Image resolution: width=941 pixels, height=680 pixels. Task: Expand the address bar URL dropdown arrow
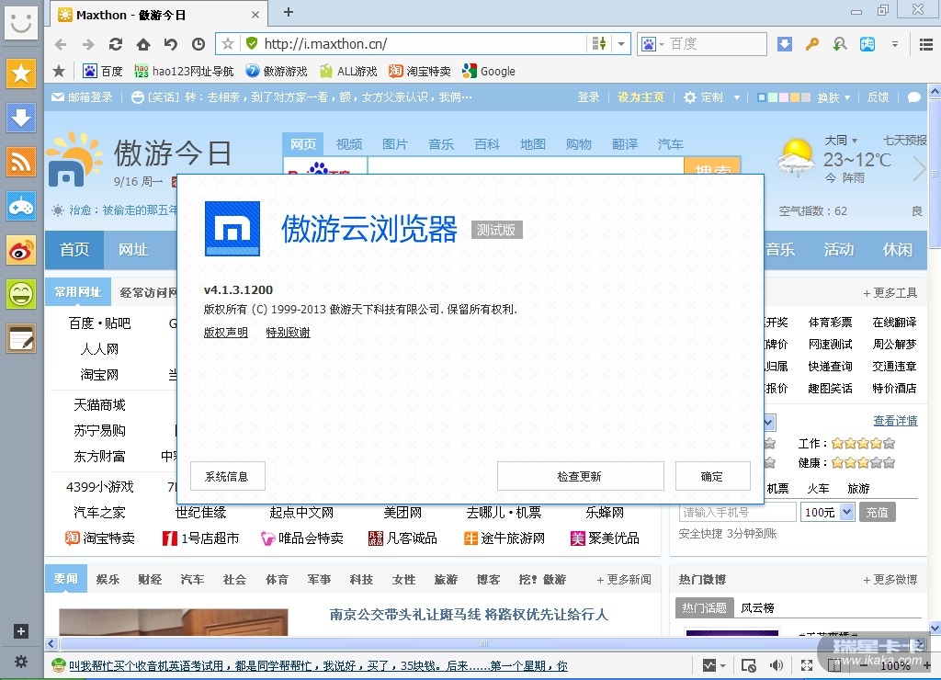pos(622,44)
